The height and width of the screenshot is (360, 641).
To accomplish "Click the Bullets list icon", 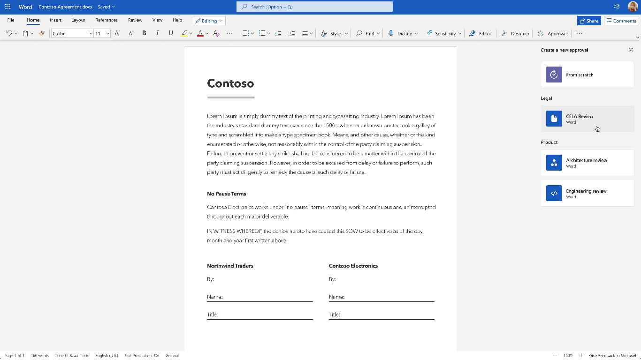I will click(x=245, y=33).
